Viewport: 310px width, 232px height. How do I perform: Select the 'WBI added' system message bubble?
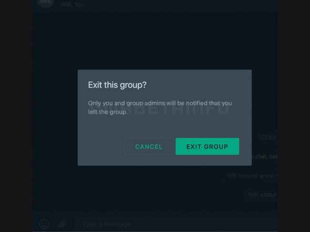point(261,195)
